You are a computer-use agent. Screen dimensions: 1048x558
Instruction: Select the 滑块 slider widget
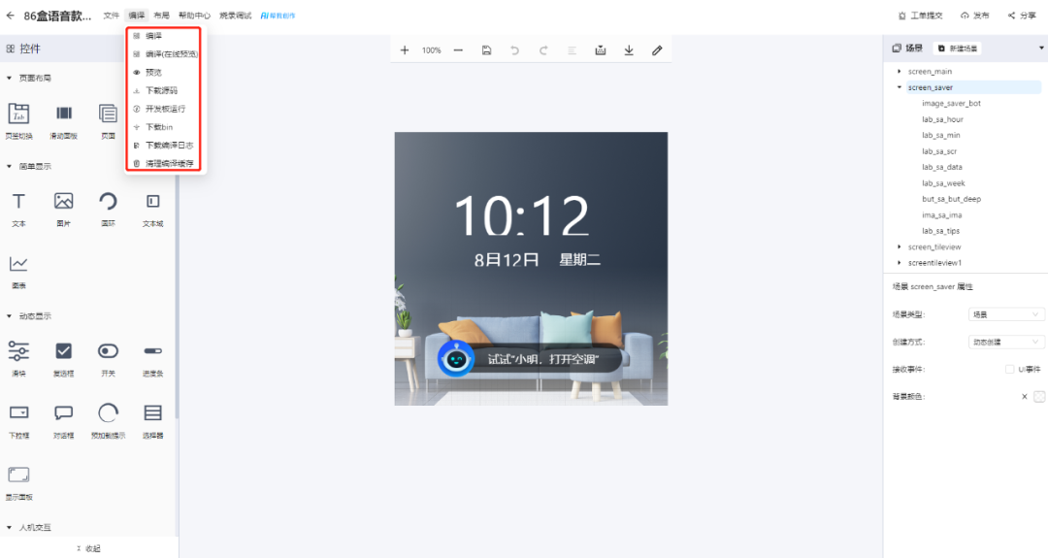[18, 359]
